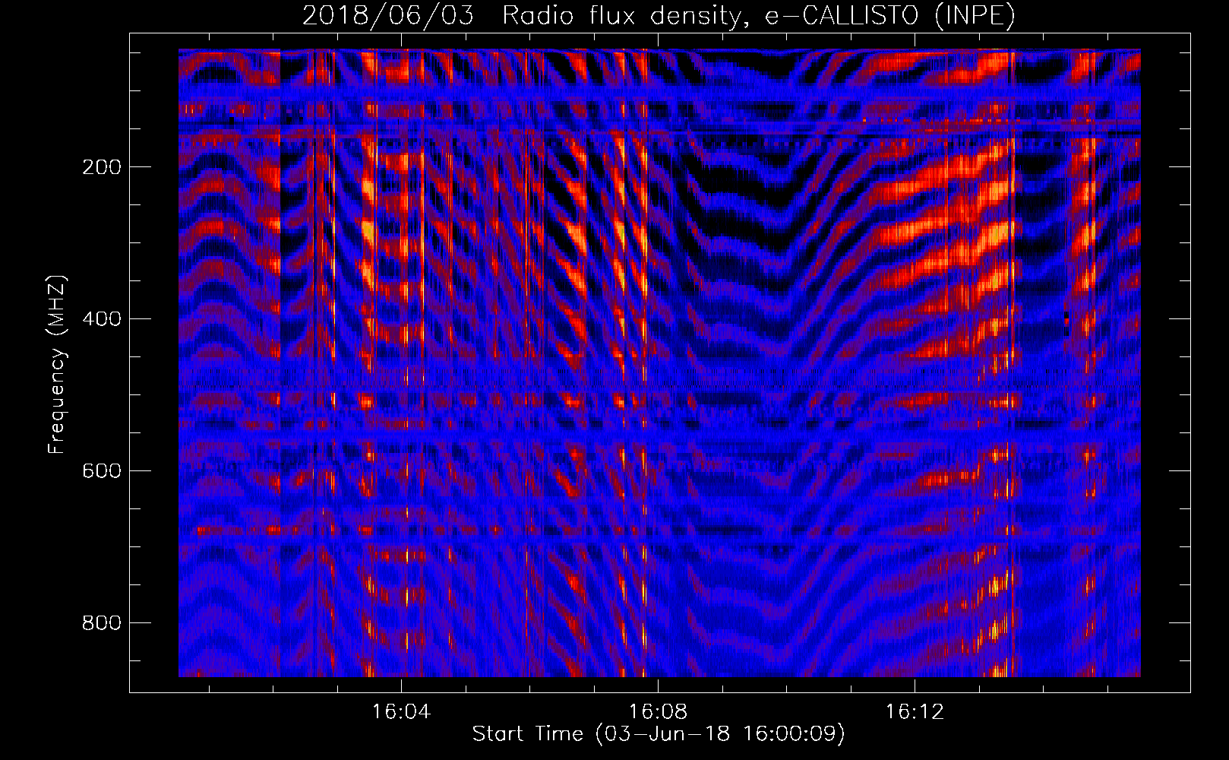Click the 16:12 time tick label

point(915,712)
